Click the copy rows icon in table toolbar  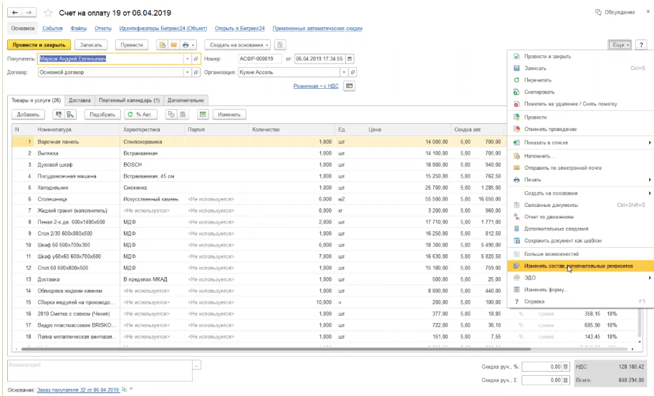[170, 114]
